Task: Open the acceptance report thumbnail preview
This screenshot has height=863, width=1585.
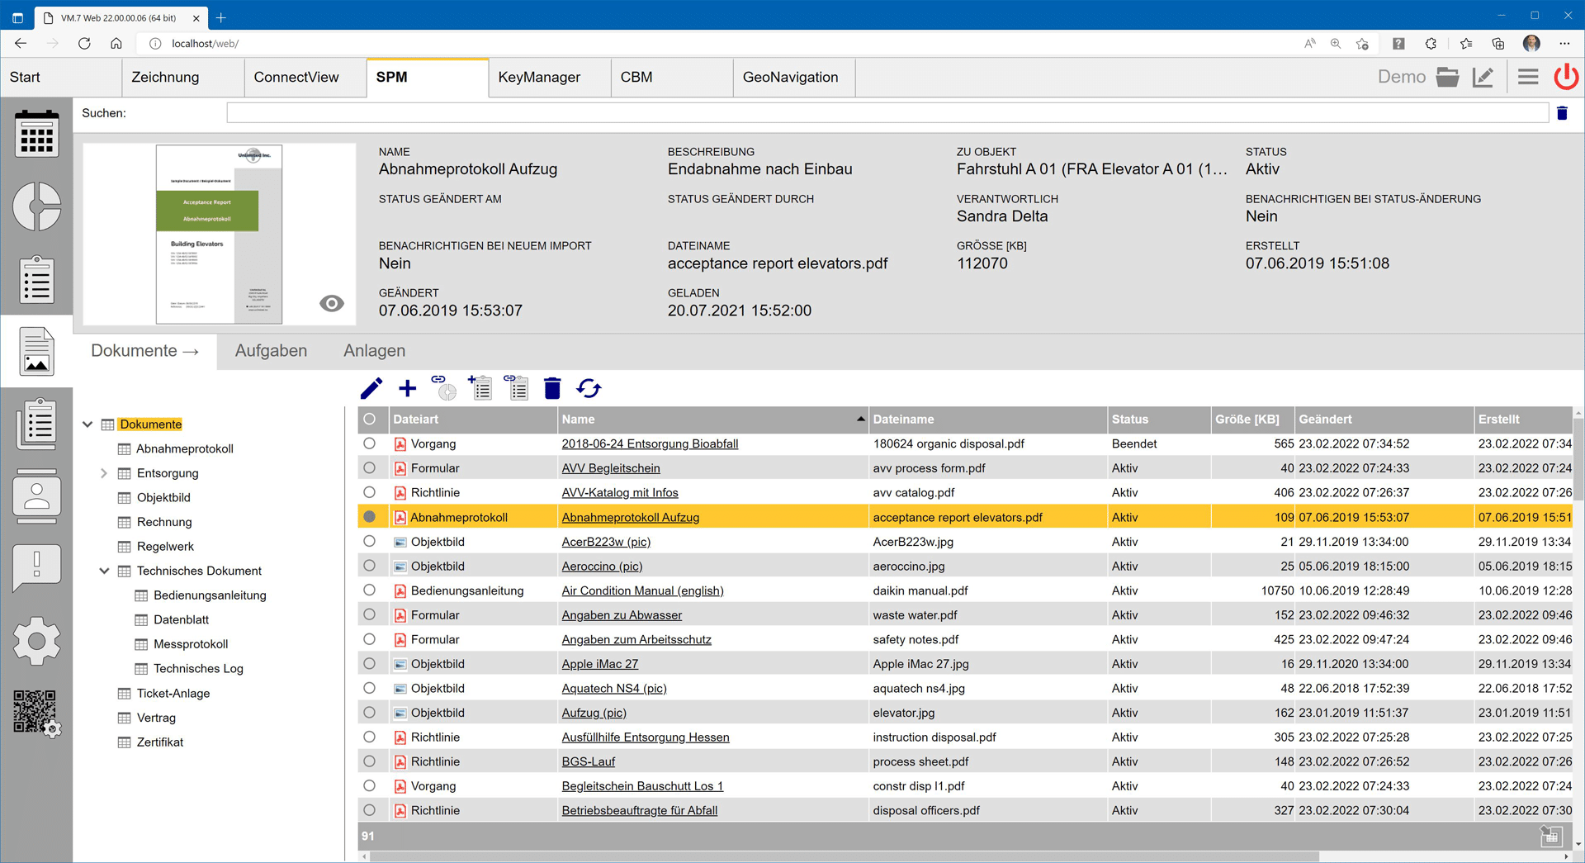Action: click(219, 234)
